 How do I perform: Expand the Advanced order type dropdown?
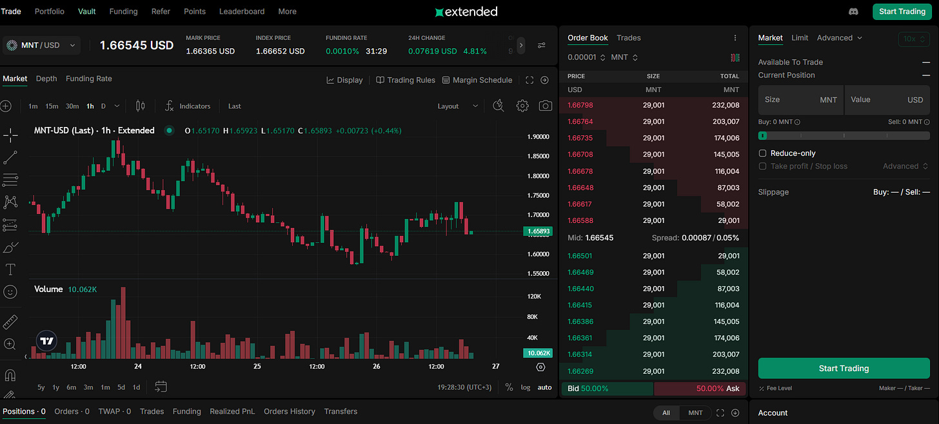click(x=840, y=38)
